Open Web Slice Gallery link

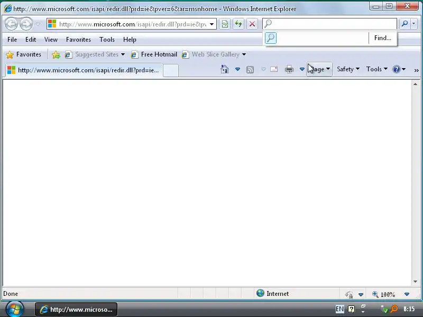210,54
